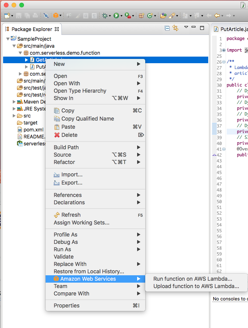
Task: Click the New wizard toolbar icon
Action: coord(7,16)
